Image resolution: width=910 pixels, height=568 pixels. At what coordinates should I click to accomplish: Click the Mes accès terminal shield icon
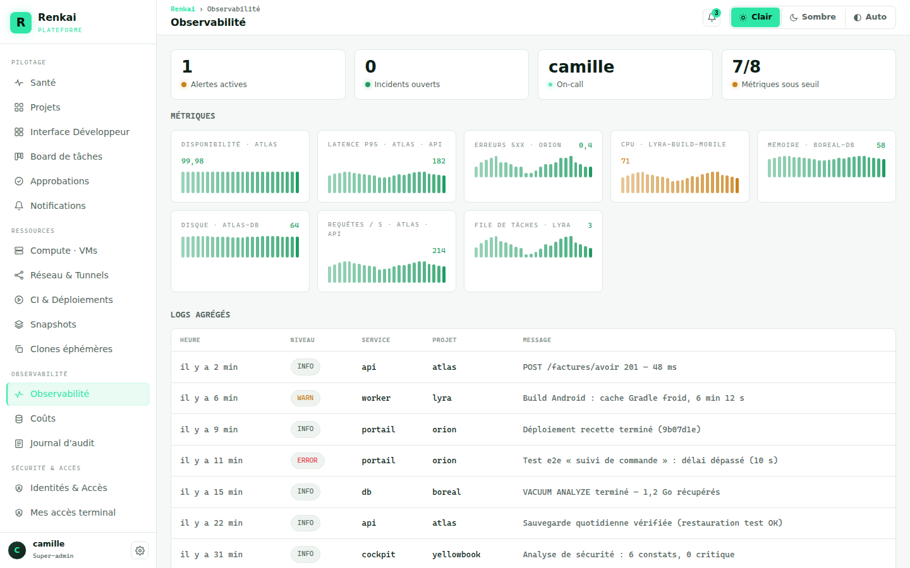pyautogui.click(x=19, y=512)
